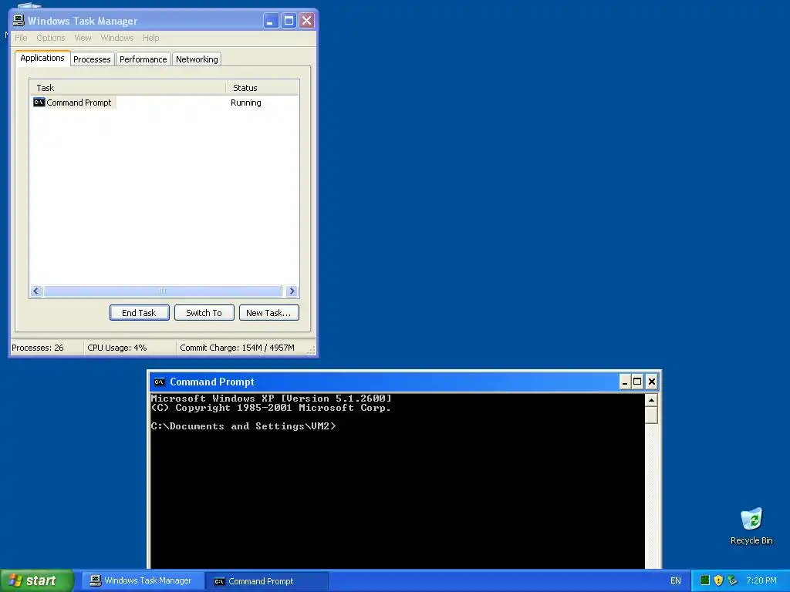Viewport: 790px width, 592px height.
Task: Click the green CPU usage tray icon
Action: pyautogui.click(x=705, y=580)
